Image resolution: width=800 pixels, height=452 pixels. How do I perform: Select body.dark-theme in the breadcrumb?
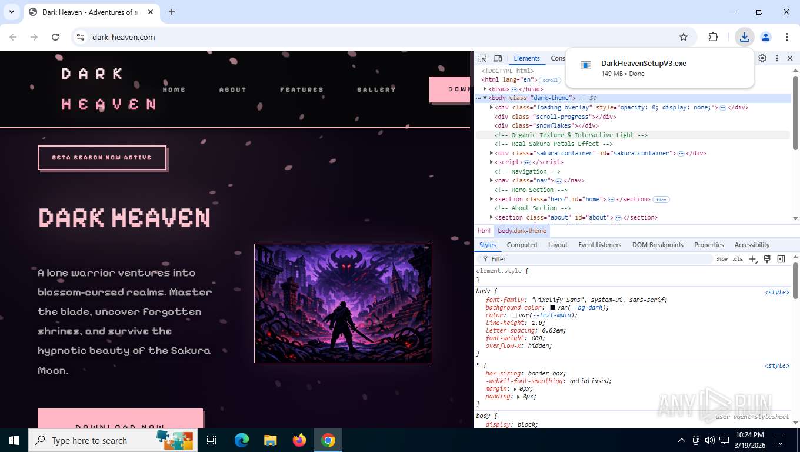click(522, 231)
